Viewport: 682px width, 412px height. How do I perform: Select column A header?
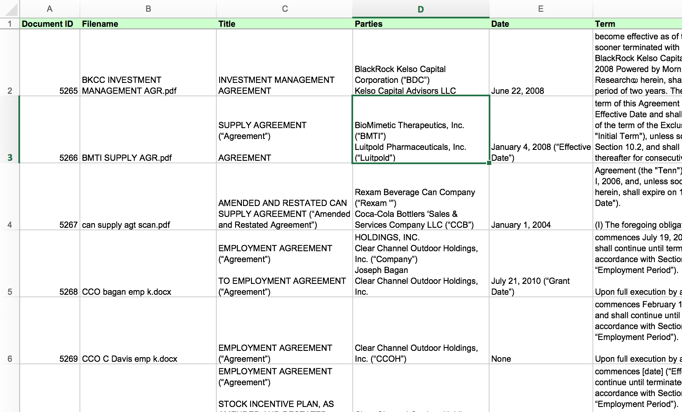click(x=50, y=9)
